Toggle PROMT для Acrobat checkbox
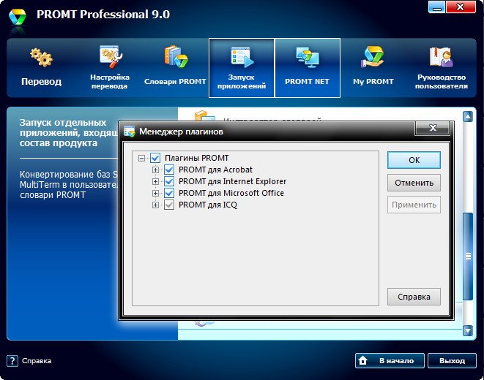484x380 pixels. click(169, 170)
